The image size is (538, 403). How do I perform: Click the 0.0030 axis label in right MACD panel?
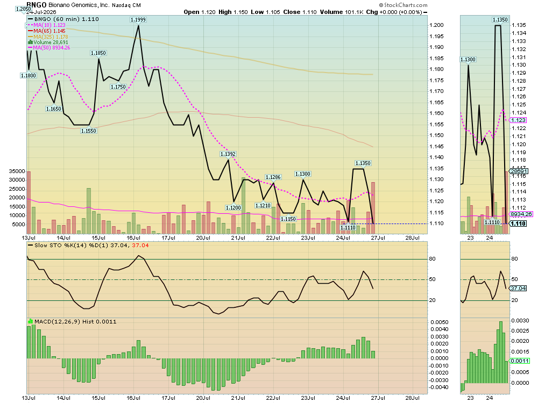pyautogui.click(x=520, y=320)
